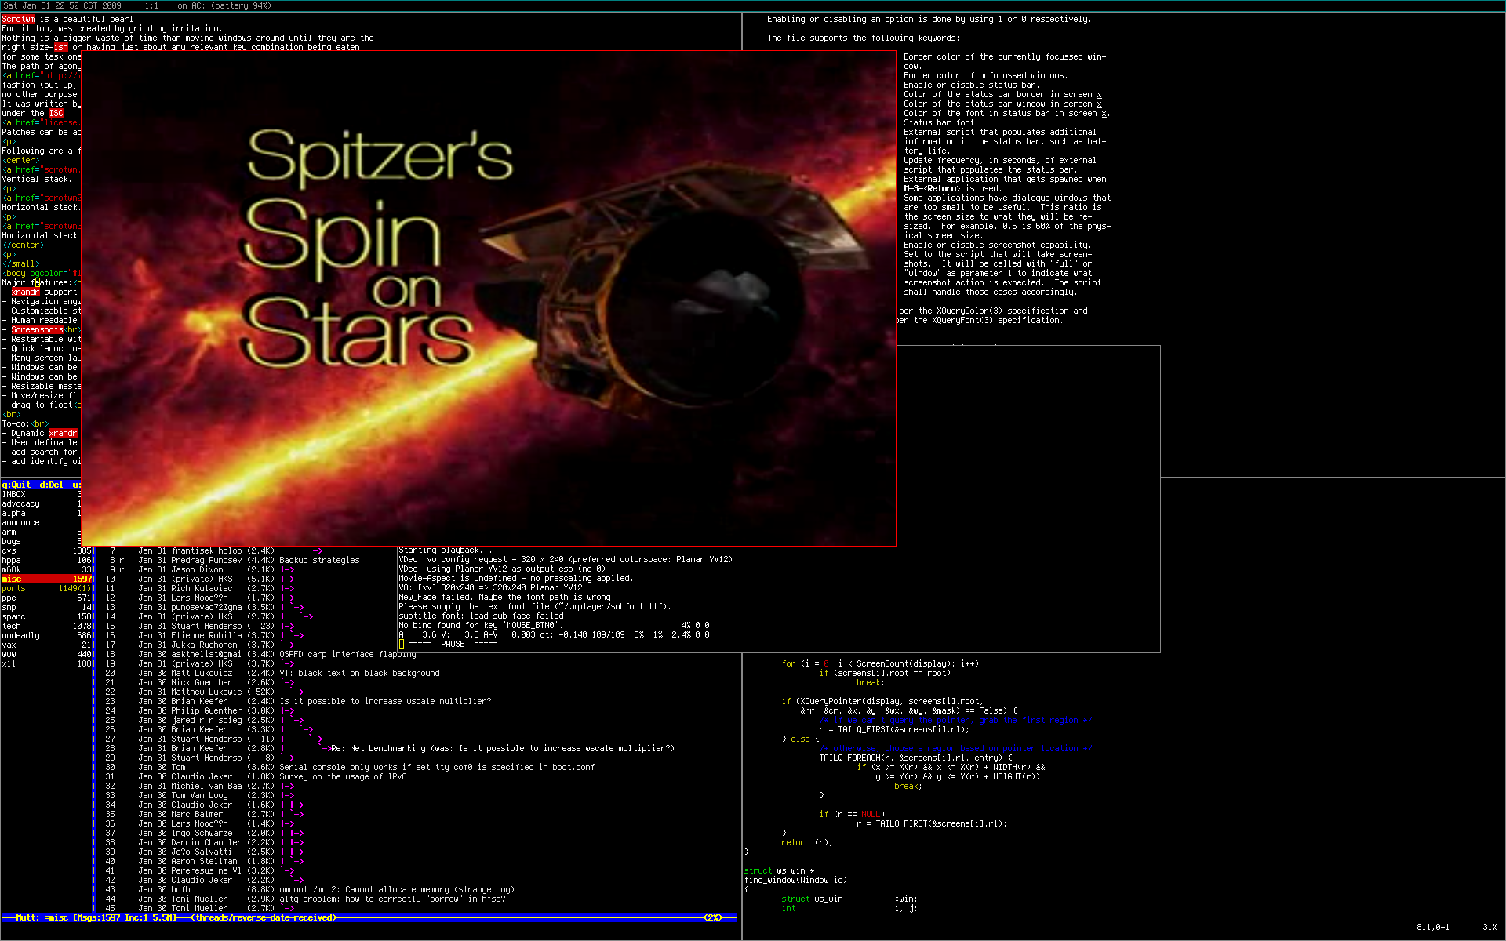Click the highlighted 'ISC' license text
The width and height of the screenshot is (1506, 941).
pyautogui.click(x=56, y=113)
